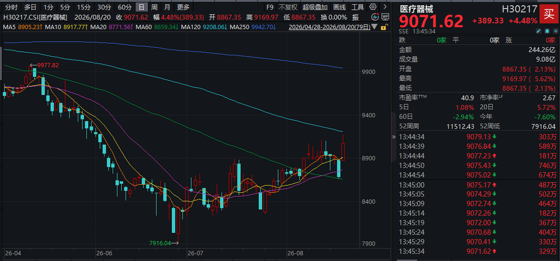
Task: Switch to the 分时 intraday tab
Action: pyautogui.click(x=11, y=7)
